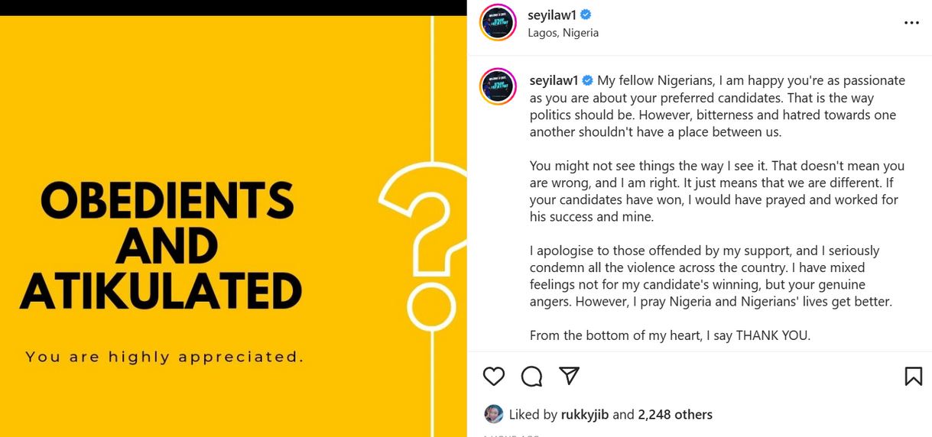This screenshot has height=437, width=932.
Task: Save the post with the bookmark icon
Action: pyautogui.click(x=913, y=376)
